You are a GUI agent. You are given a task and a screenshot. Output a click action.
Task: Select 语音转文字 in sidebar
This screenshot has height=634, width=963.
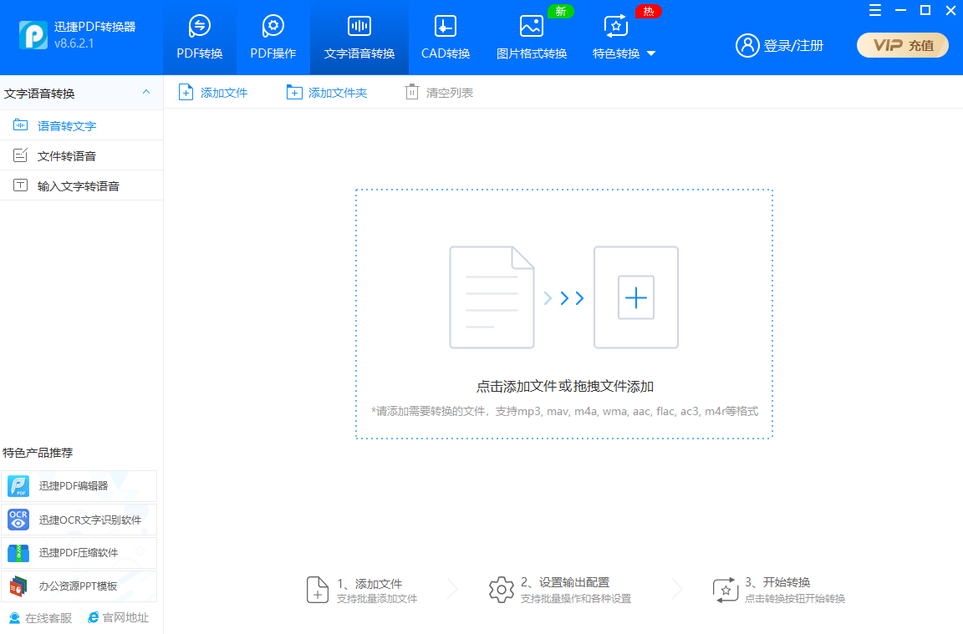click(82, 126)
